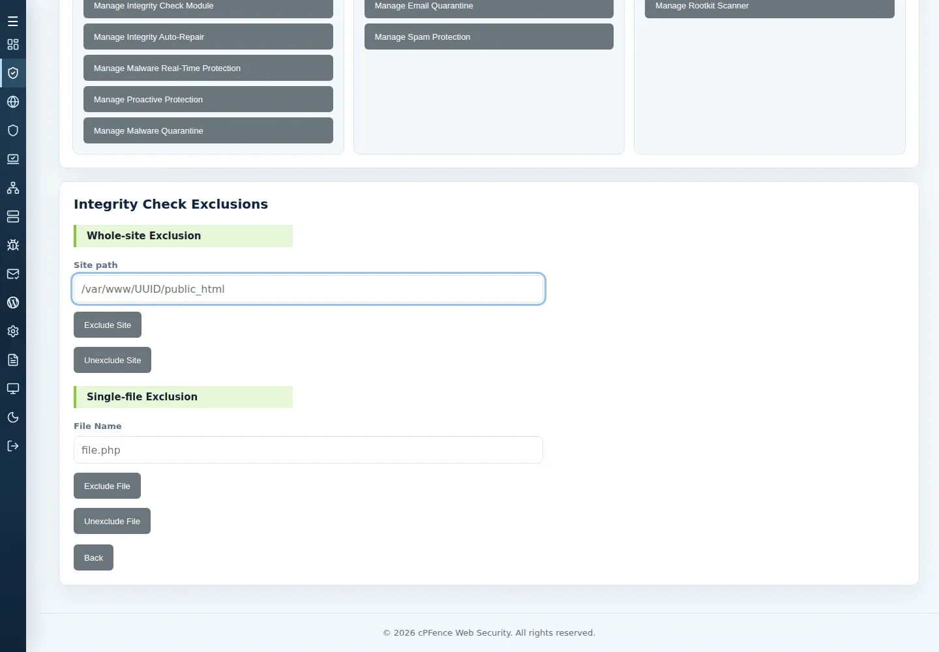Click the Unexclude Site button
939x652 pixels.
(112, 360)
